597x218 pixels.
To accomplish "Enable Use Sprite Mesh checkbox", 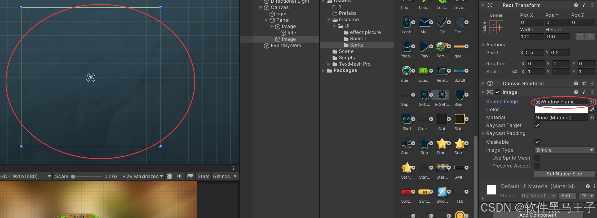I will (537, 158).
